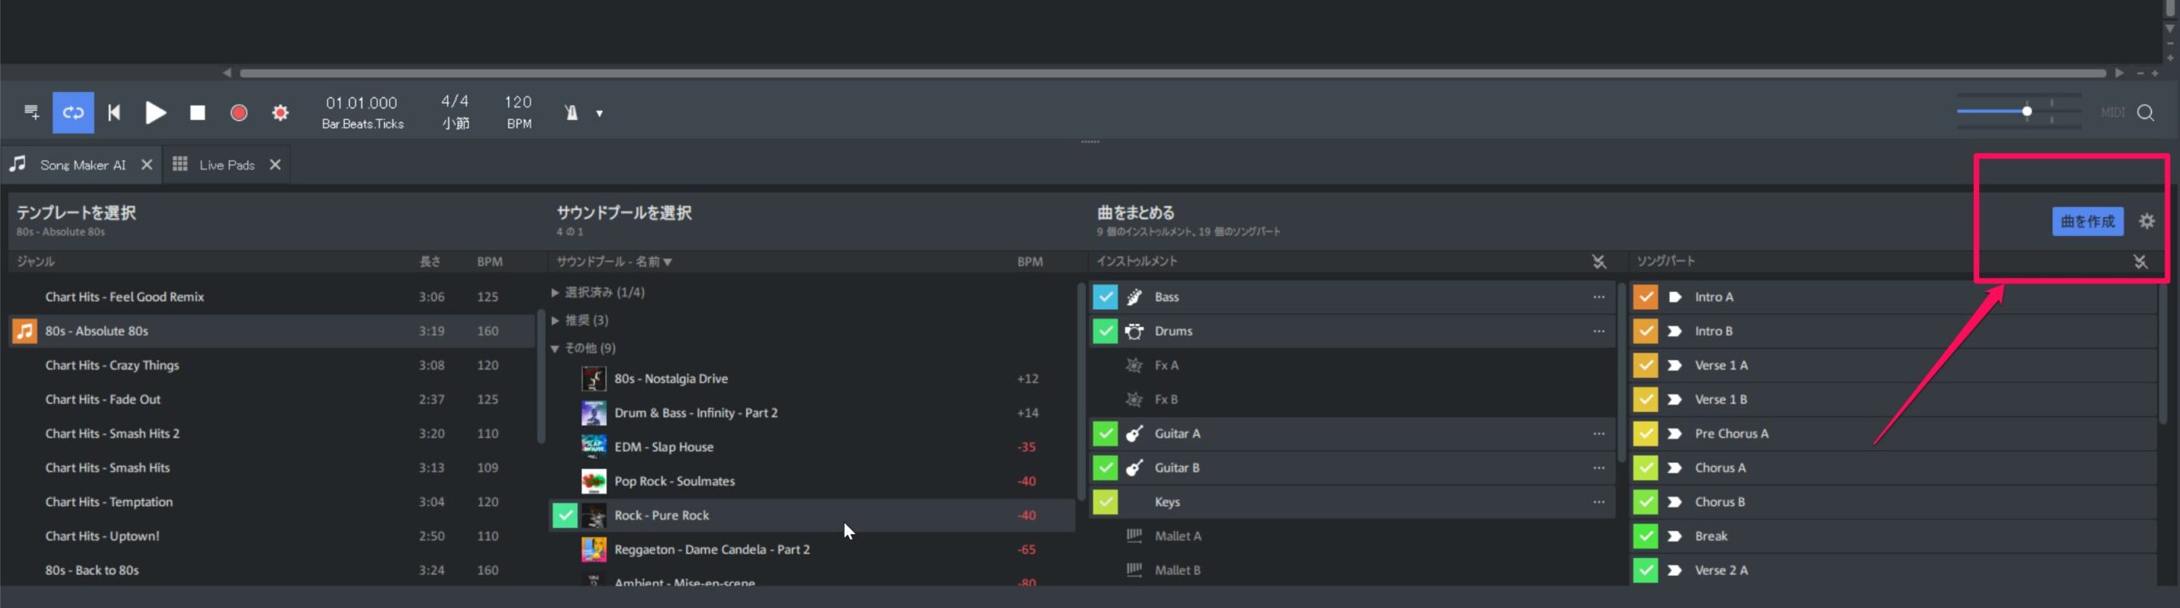Select Pop Rock - Soulmates thumbnail

(594, 481)
